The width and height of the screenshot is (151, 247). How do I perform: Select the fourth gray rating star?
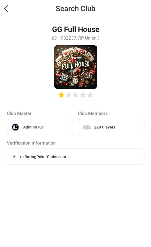coord(83,95)
